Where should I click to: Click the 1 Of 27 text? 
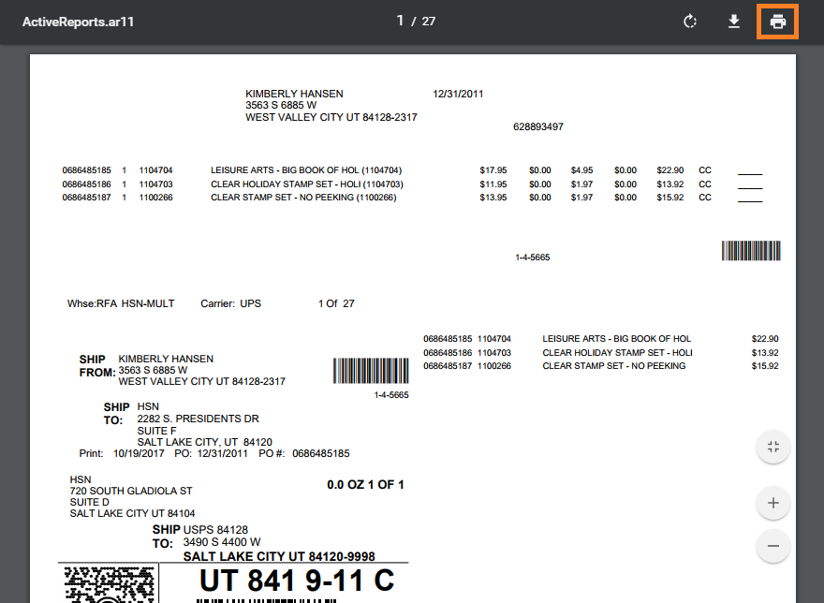point(336,304)
